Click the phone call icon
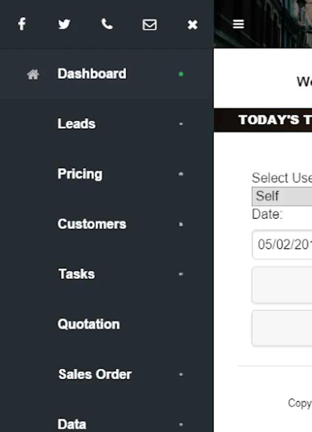Viewport: 312px width, 432px height. (x=107, y=24)
